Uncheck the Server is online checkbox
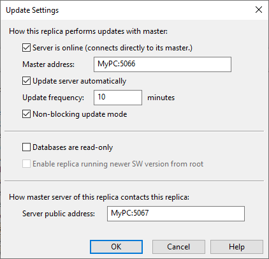Image resolution: width=269 pixels, height=259 pixels. click(26, 48)
